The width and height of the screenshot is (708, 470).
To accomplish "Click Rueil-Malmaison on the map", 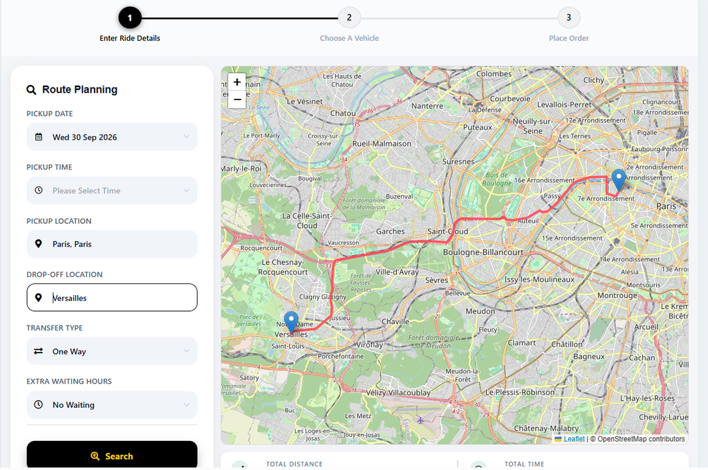I will pos(382,144).
